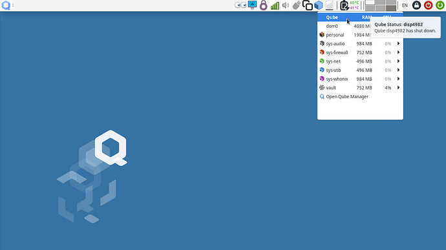The height and width of the screenshot is (250, 446).
Task: Click the purple sys-whonix cube icon
Action: point(322,79)
